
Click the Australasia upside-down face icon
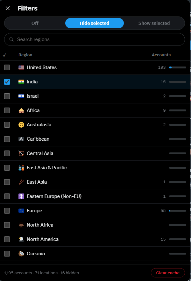(x=21, y=125)
